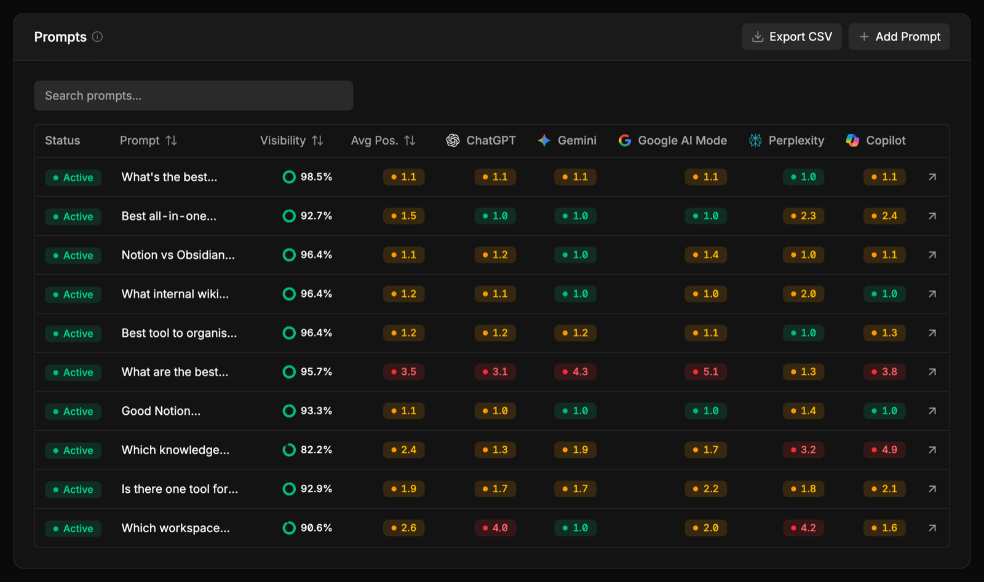This screenshot has height=582, width=984.
Task: Open details arrow for Is there one tool row
Action: pyautogui.click(x=932, y=489)
